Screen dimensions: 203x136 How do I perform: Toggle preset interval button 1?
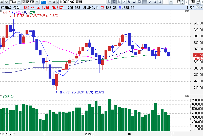145,2
